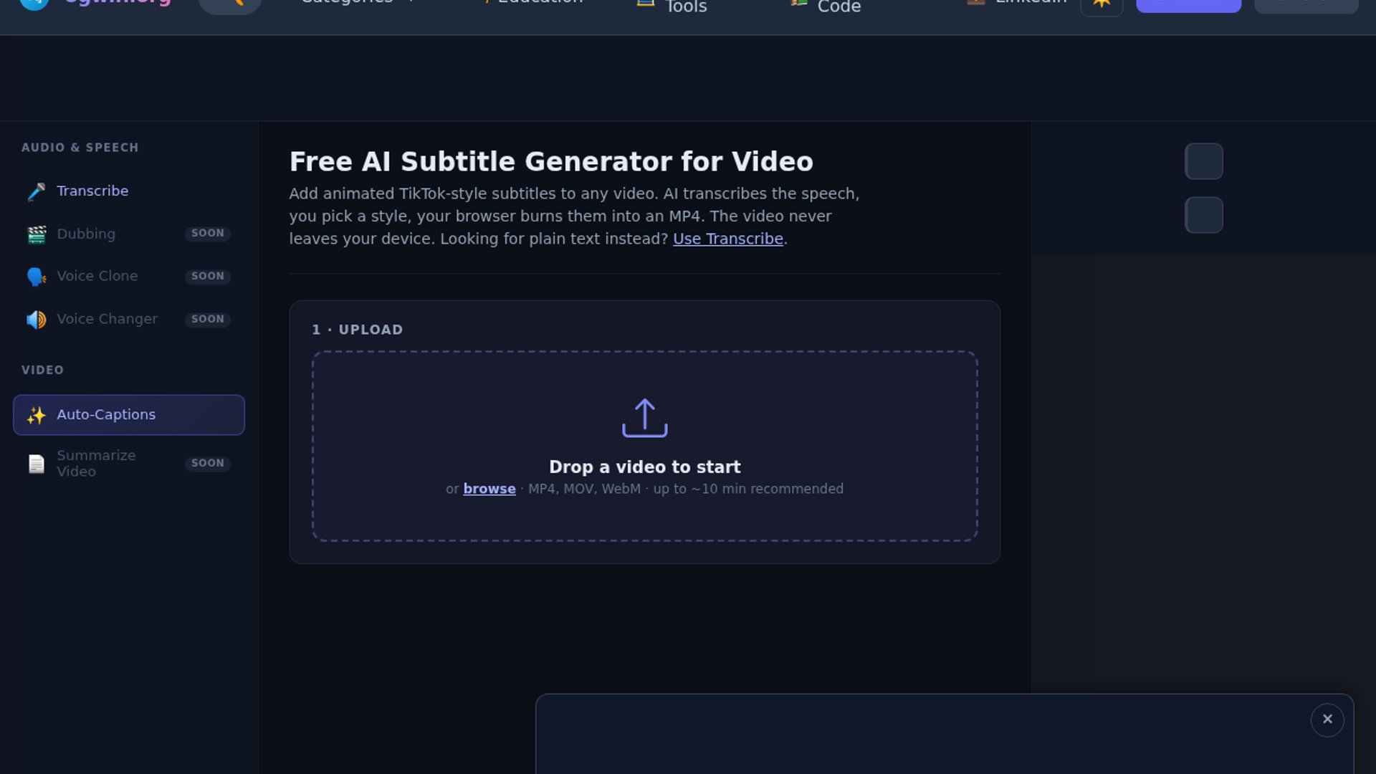
Task: Click the microphone icon beside Transcribe
Action: click(37, 191)
